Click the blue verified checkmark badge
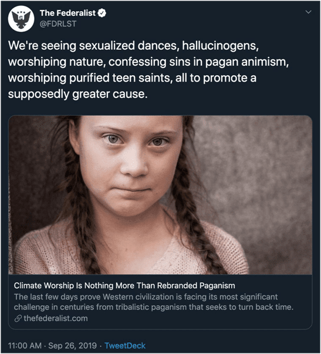This screenshot has height=354, width=321. point(102,13)
